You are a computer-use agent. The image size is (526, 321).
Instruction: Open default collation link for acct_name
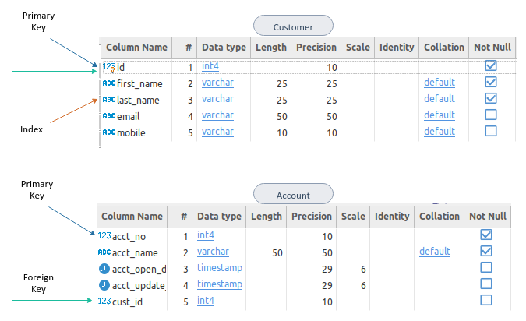pyautogui.click(x=435, y=252)
